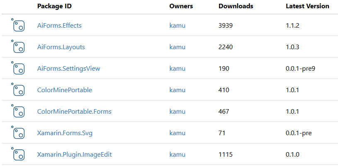Screen dimensions: 338x167
Task: Select the Xamarin.Plugin.ImageEdit package link
Action: tap(74, 155)
